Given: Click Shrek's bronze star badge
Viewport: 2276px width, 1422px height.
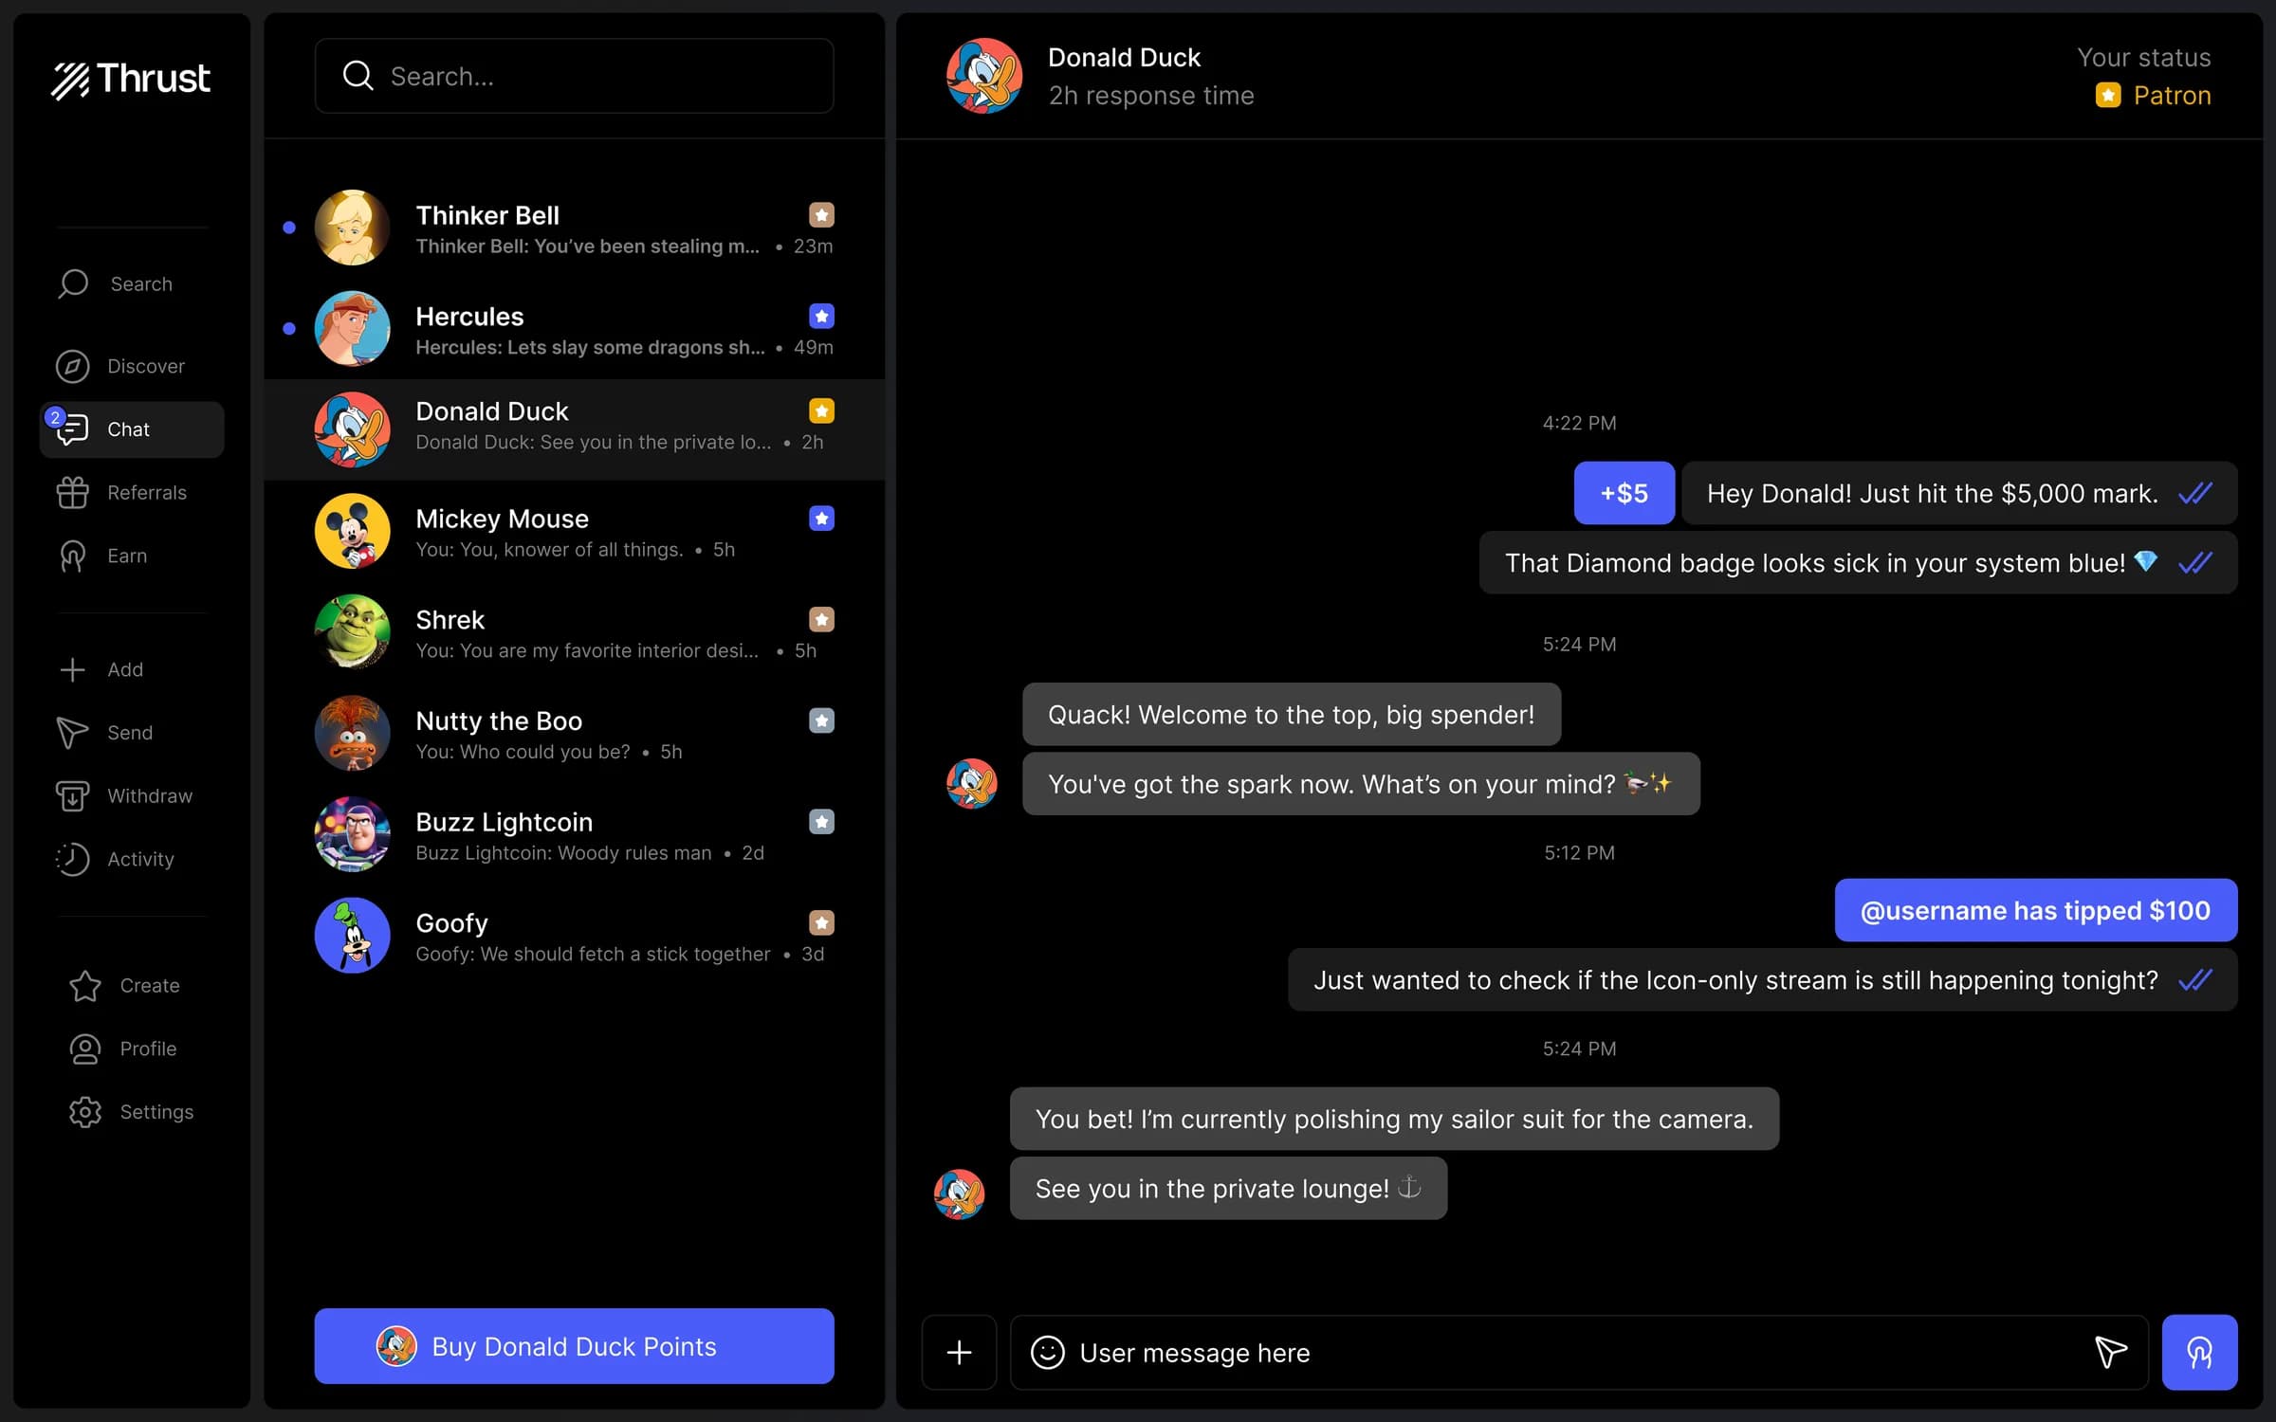Looking at the screenshot, I should click(x=821, y=619).
